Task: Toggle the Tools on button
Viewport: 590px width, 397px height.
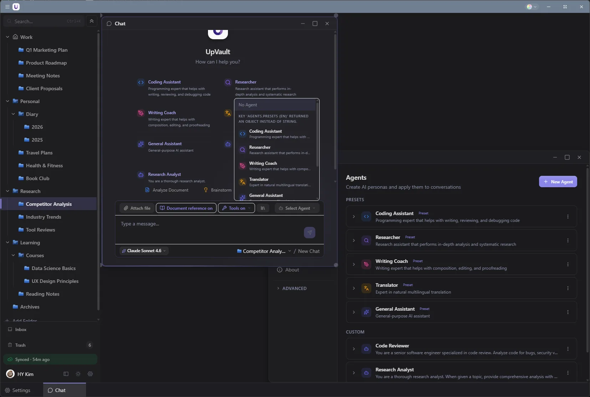Action: point(236,208)
